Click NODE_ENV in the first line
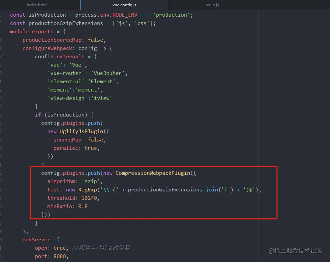Screen dimensions: 330x262 125,15
